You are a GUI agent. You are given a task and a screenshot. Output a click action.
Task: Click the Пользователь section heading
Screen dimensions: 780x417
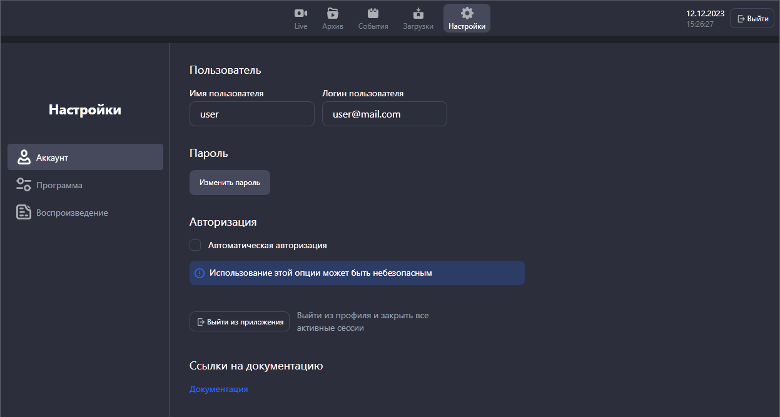point(225,70)
